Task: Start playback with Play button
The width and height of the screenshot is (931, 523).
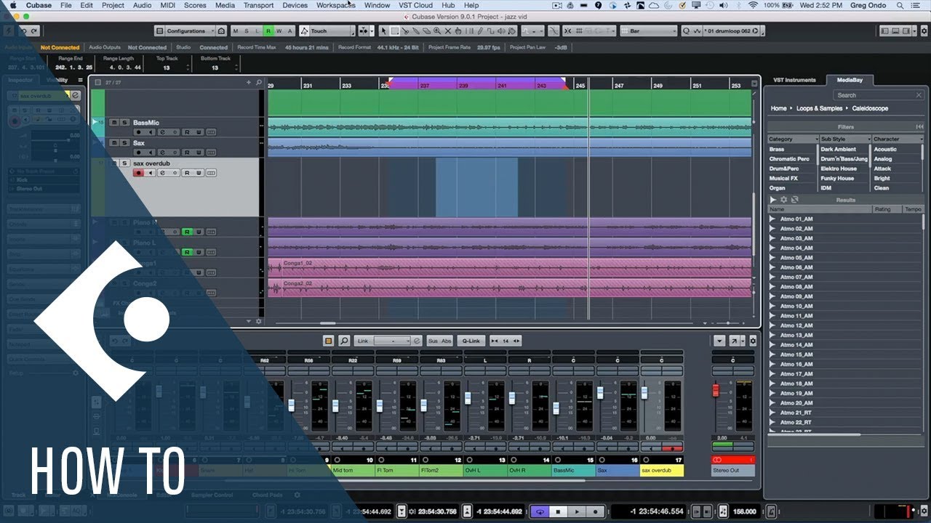Action: [577, 511]
